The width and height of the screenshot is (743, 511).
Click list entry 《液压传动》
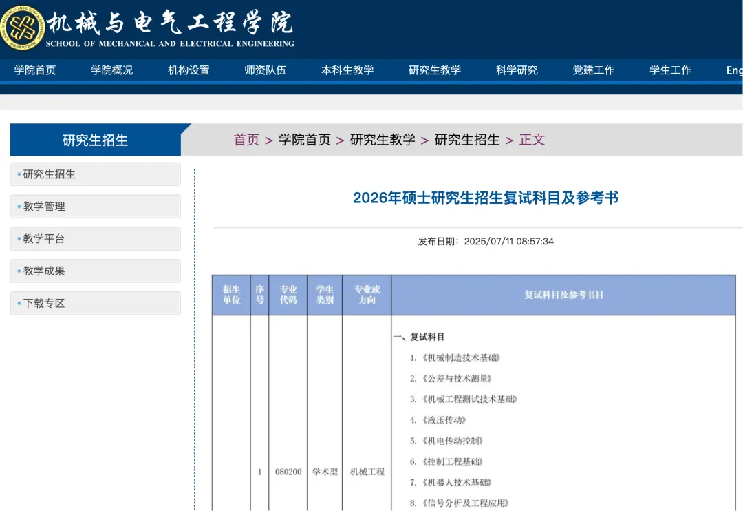pyautogui.click(x=444, y=420)
